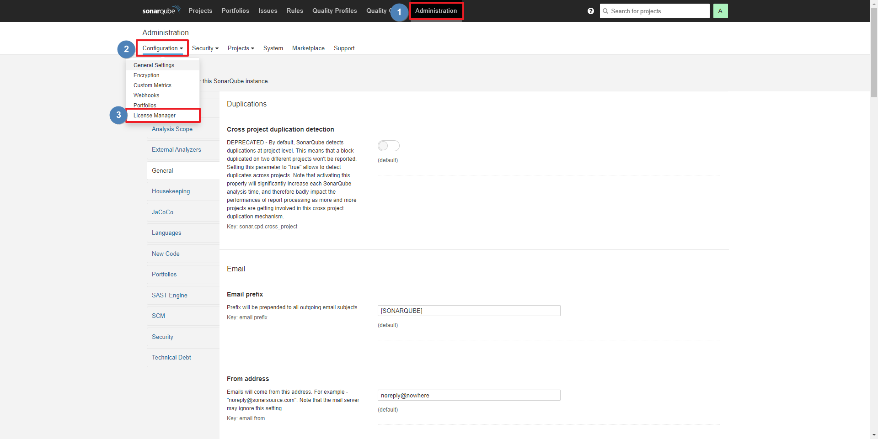
Task: Choose Custom Metrics from Configuration menu
Action: (x=163, y=85)
